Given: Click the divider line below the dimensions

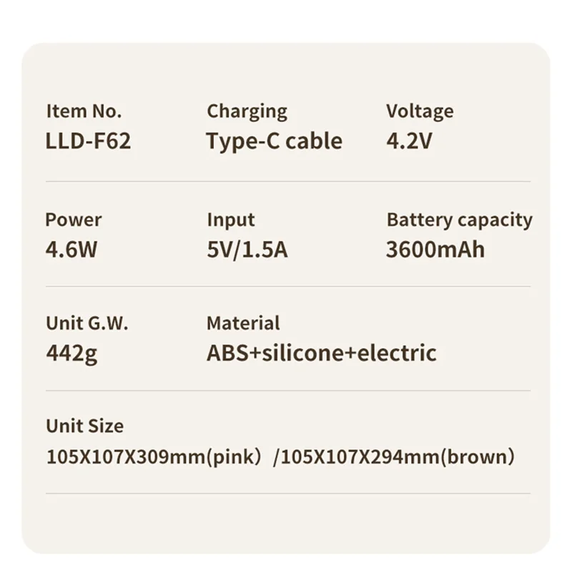Looking at the screenshot, I should pos(287,493).
